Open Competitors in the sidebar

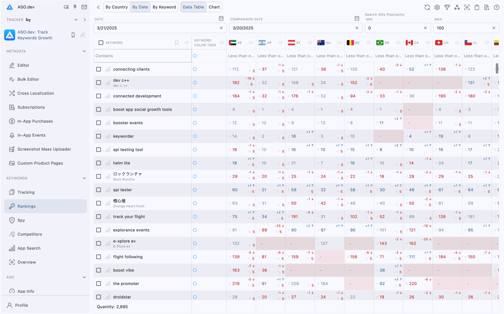pos(30,234)
